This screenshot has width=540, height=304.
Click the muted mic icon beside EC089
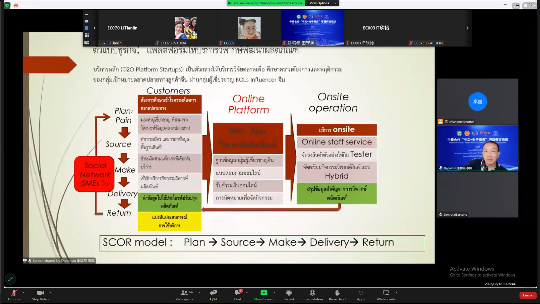221,43
